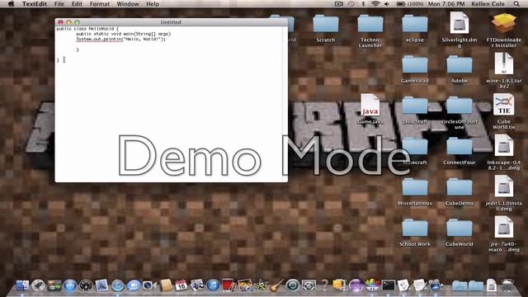528x297 pixels.
Task: Open iMovie star icon in dock
Action: click(x=261, y=285)
